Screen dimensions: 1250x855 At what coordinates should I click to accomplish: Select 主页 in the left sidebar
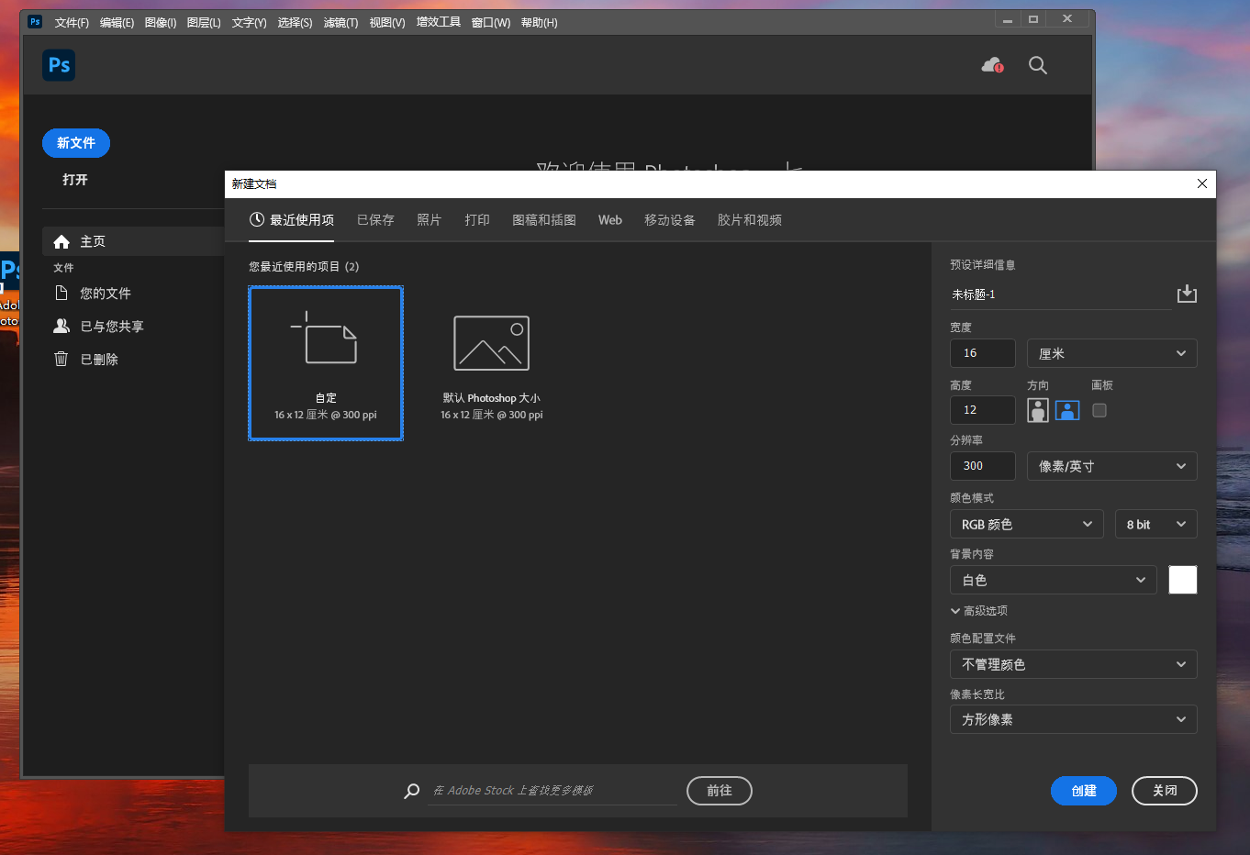(134, 241)
